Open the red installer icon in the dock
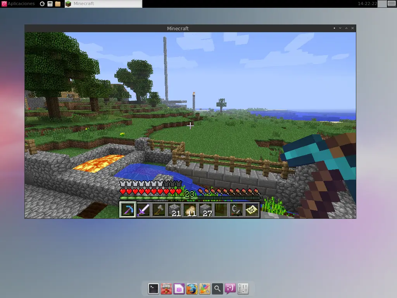Image resolution: width=397 pixels, height=298 pixels. (166, 289)
